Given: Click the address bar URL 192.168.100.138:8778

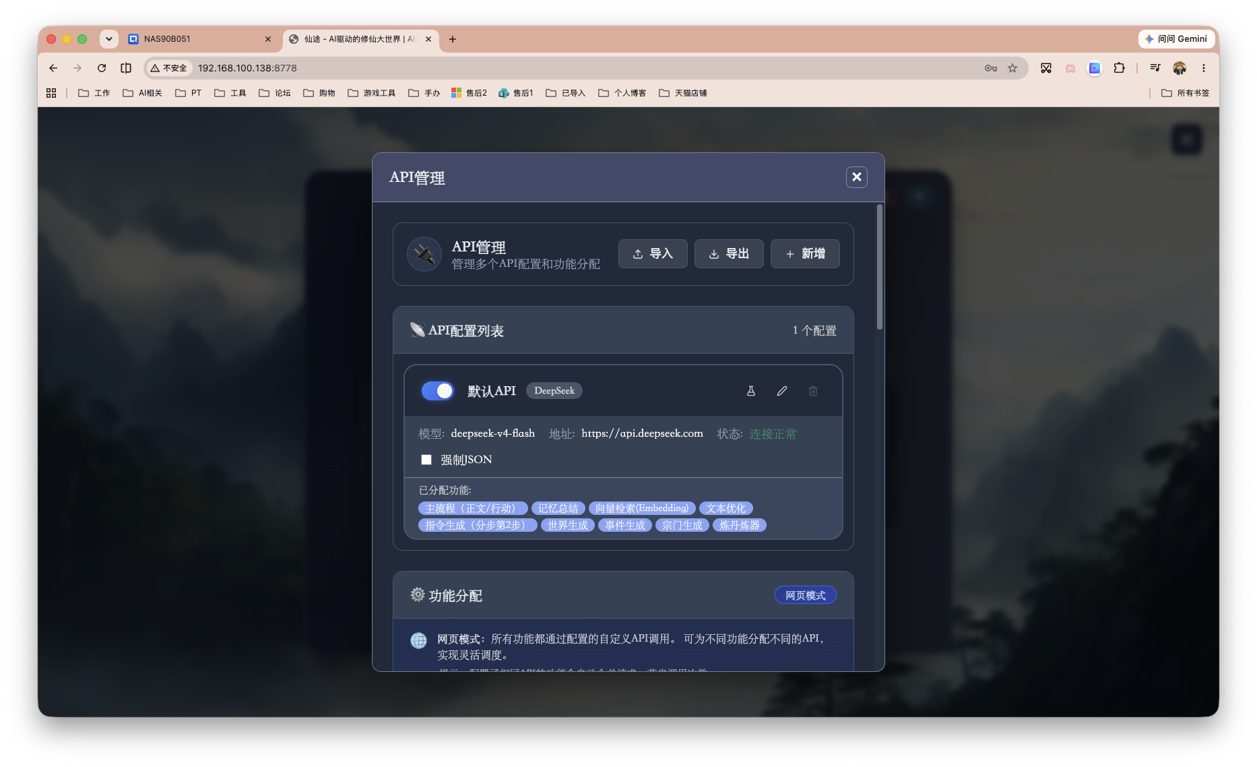Looking at the screenshot, I should 247,68.
